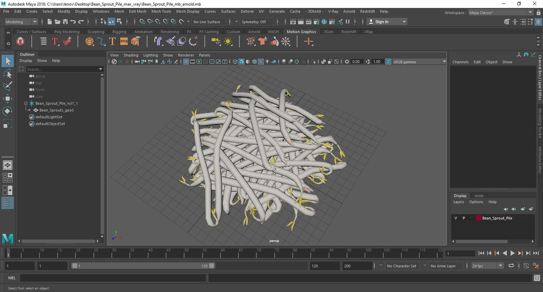
Task: Click the SVG import shelf icon
Action: (124, 42)
